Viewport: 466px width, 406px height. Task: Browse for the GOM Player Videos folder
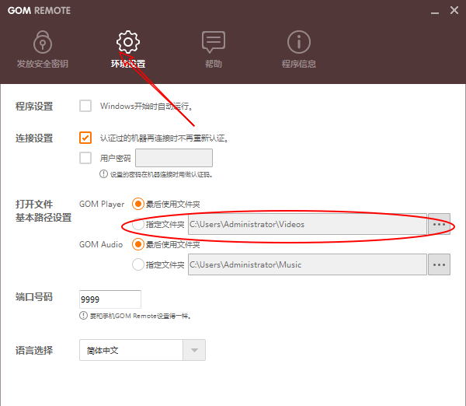pos(439,224)
